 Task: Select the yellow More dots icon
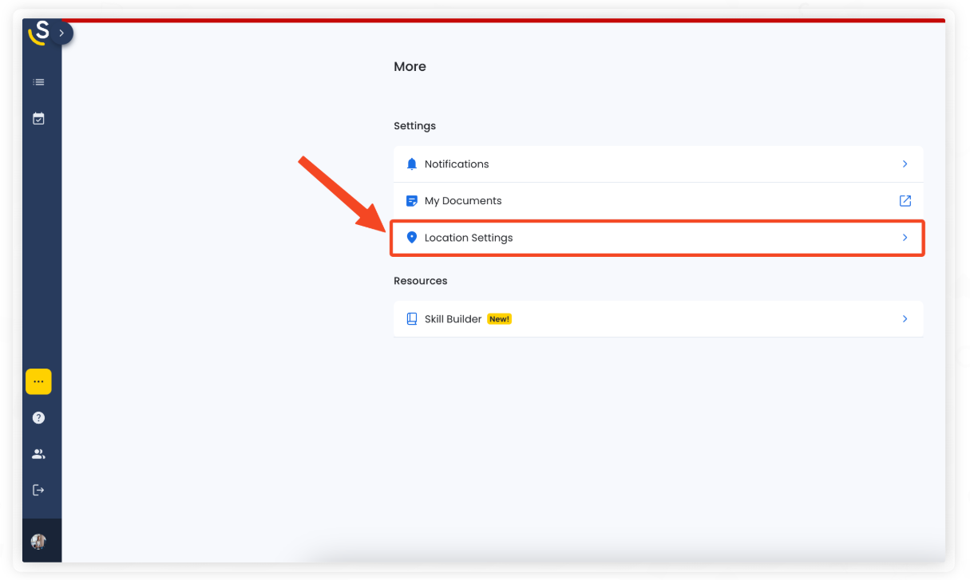pyautogui.click(x=38, y=381)
